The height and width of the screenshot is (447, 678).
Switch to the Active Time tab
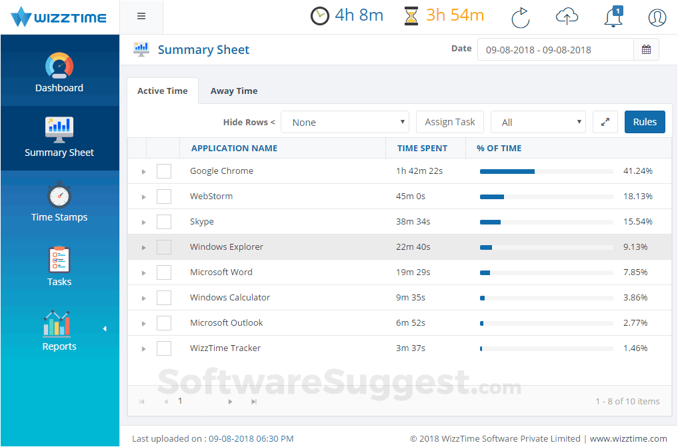(x=163, y=91)
